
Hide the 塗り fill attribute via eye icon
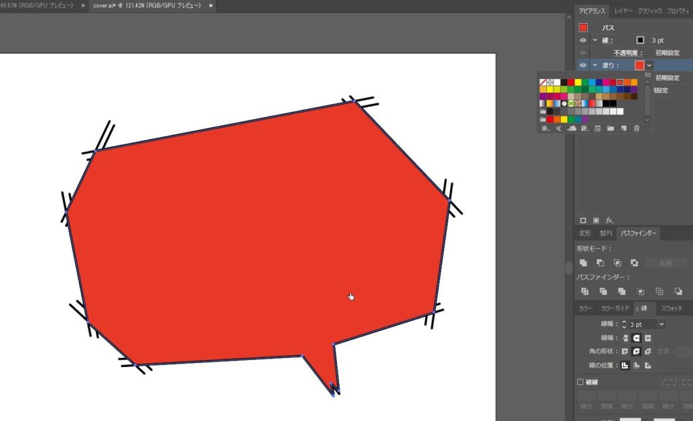[x=583, y=65]
